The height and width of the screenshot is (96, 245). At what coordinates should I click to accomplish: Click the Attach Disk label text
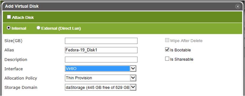[23, 17]
